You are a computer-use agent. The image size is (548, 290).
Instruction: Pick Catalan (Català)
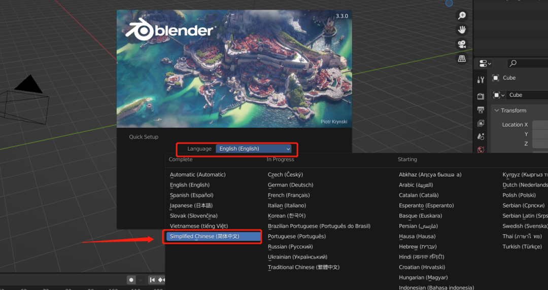tap(419, 195)
